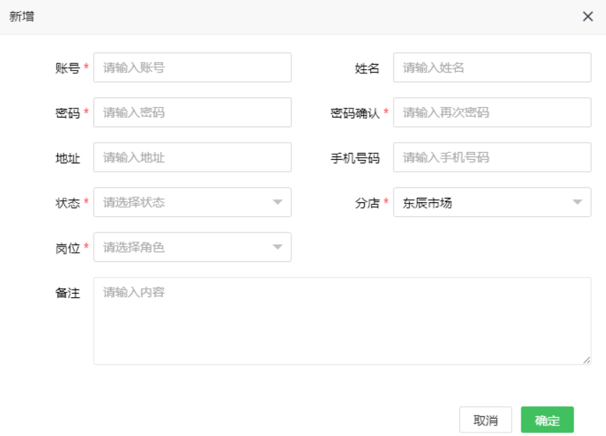Close the 新增 dialog with the X icon
Screen dimensions: 606x436
588,16
